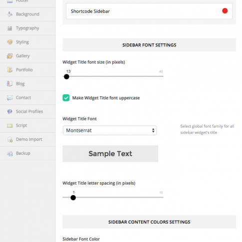Click the Gallery images icon
This screenshot has height=242, width=242.
9,56
